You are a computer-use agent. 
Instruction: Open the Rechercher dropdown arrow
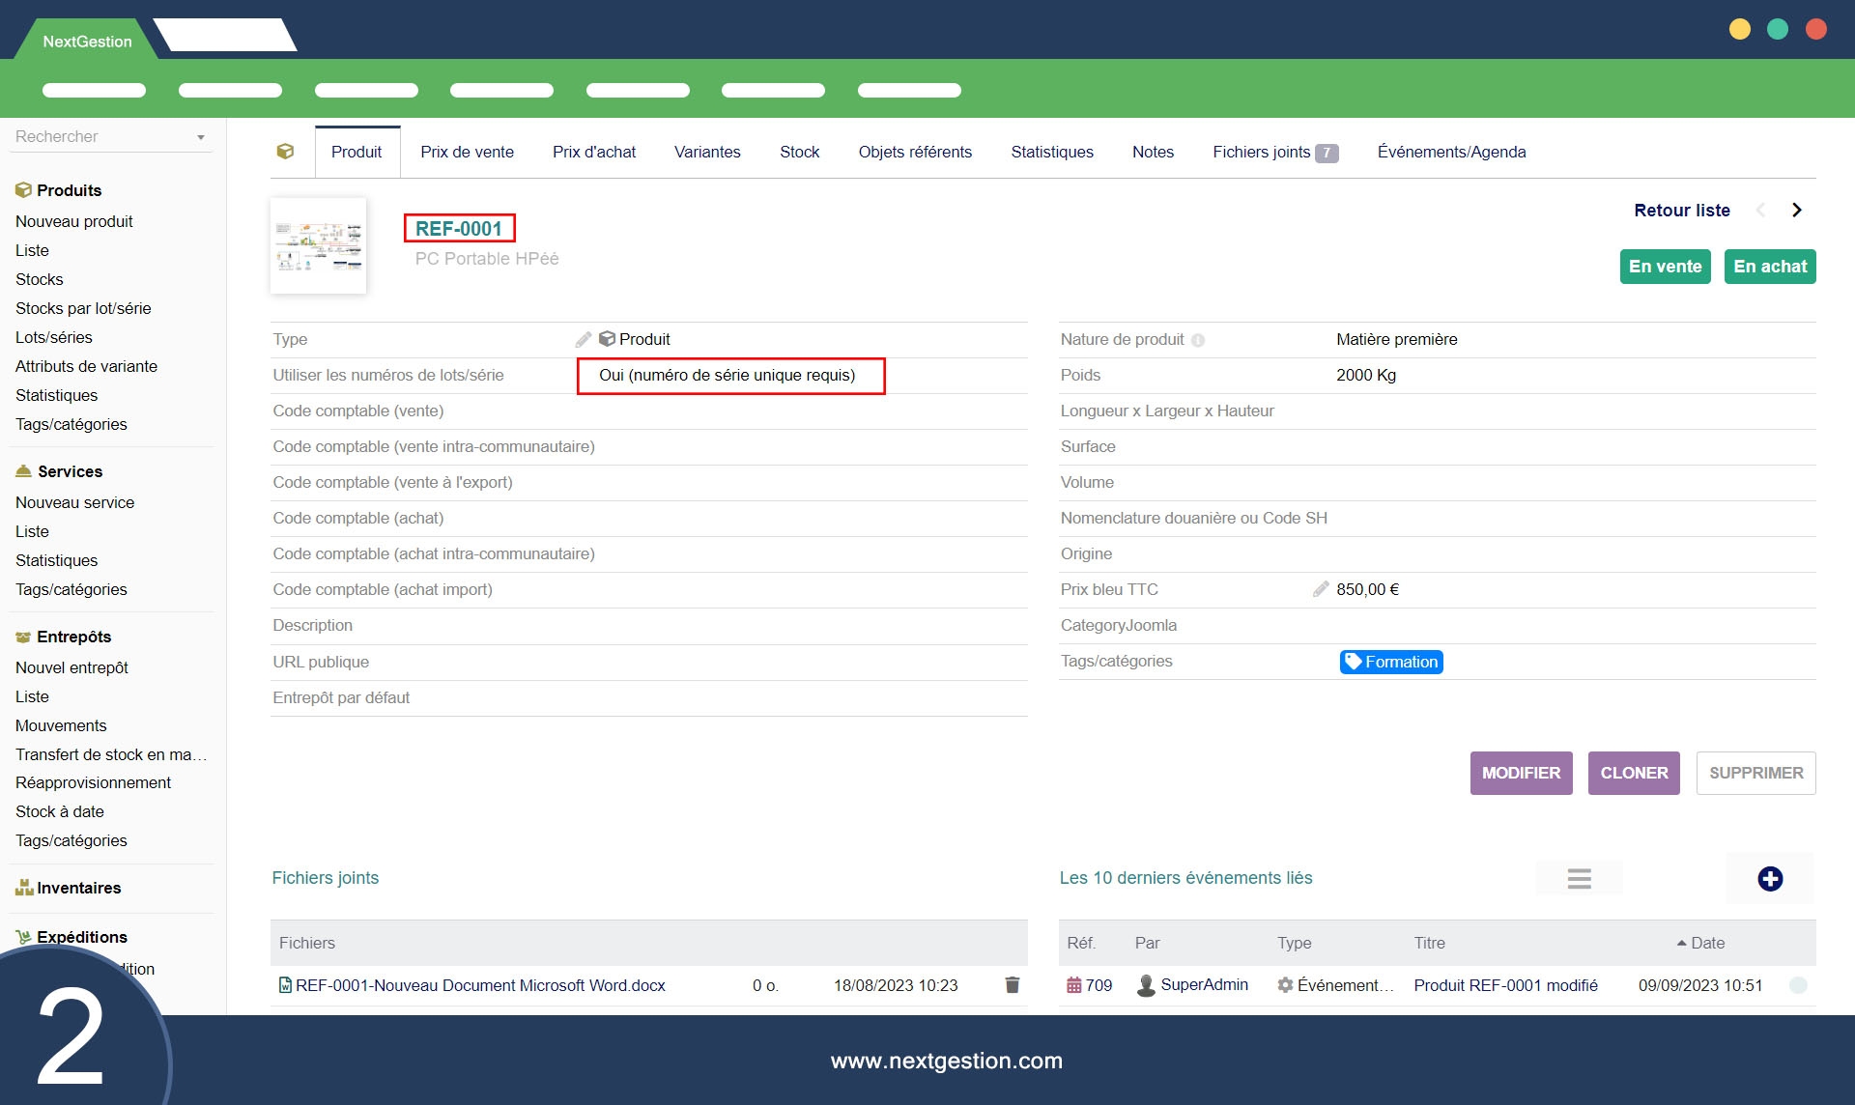pyautogui.click(x=201, y=137)
